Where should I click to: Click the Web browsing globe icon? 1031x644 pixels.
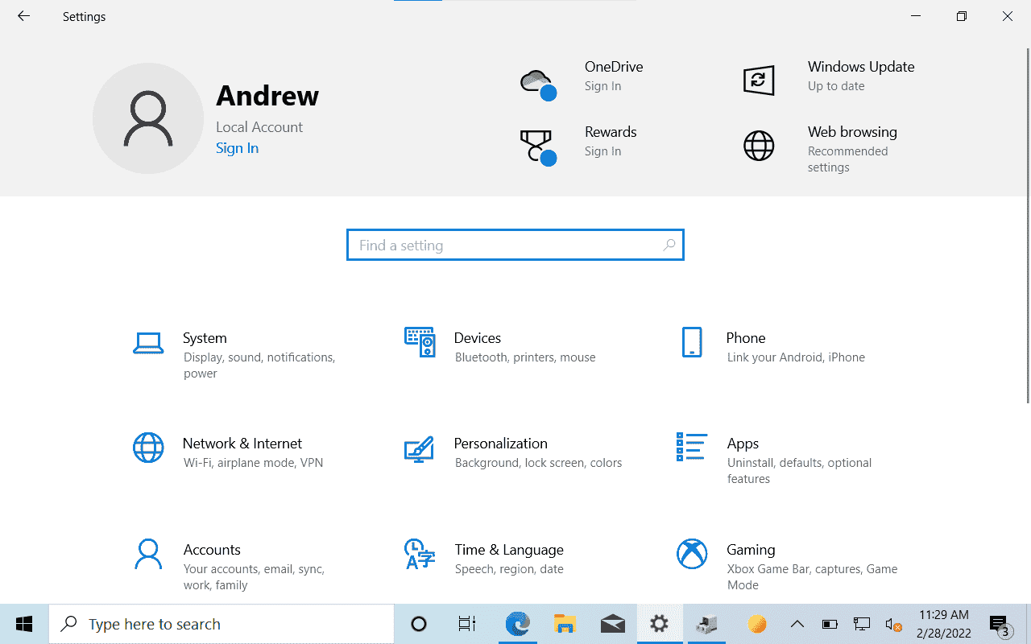coord(759,146)
